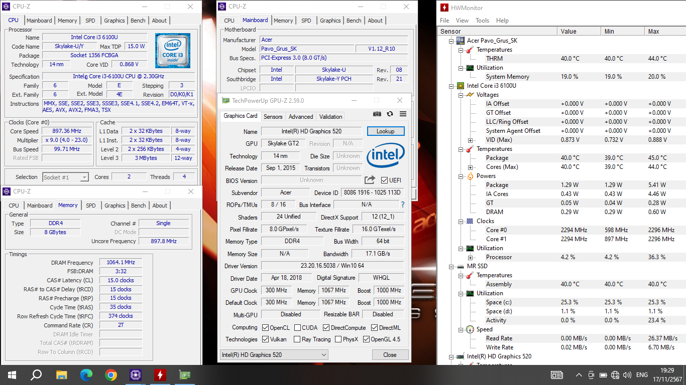Click the Intel Core i3 inside badge

tap(172, 51)
